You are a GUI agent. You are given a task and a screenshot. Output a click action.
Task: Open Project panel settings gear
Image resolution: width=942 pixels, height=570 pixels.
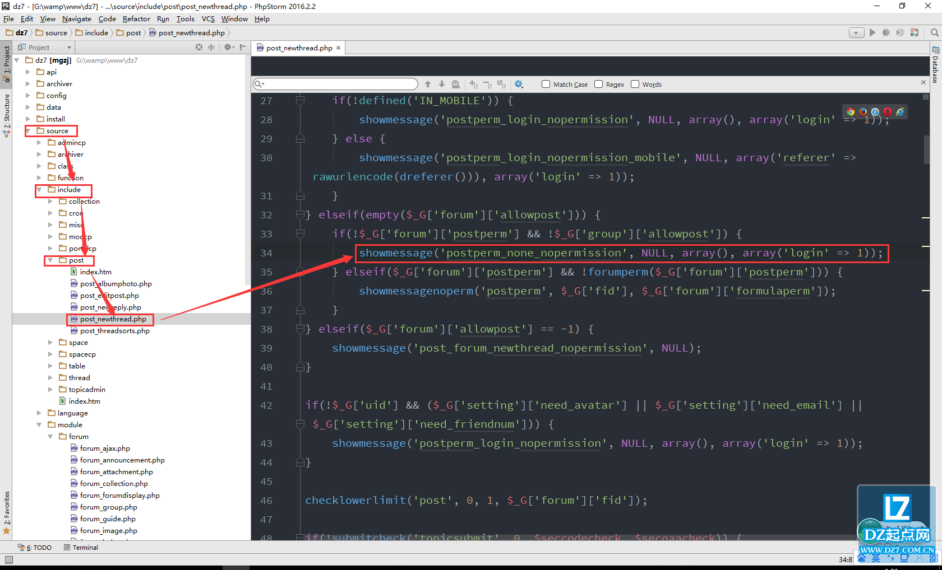228,48
